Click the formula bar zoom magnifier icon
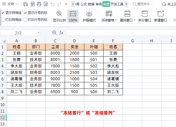The image size is (176, 127). [54, 33]
